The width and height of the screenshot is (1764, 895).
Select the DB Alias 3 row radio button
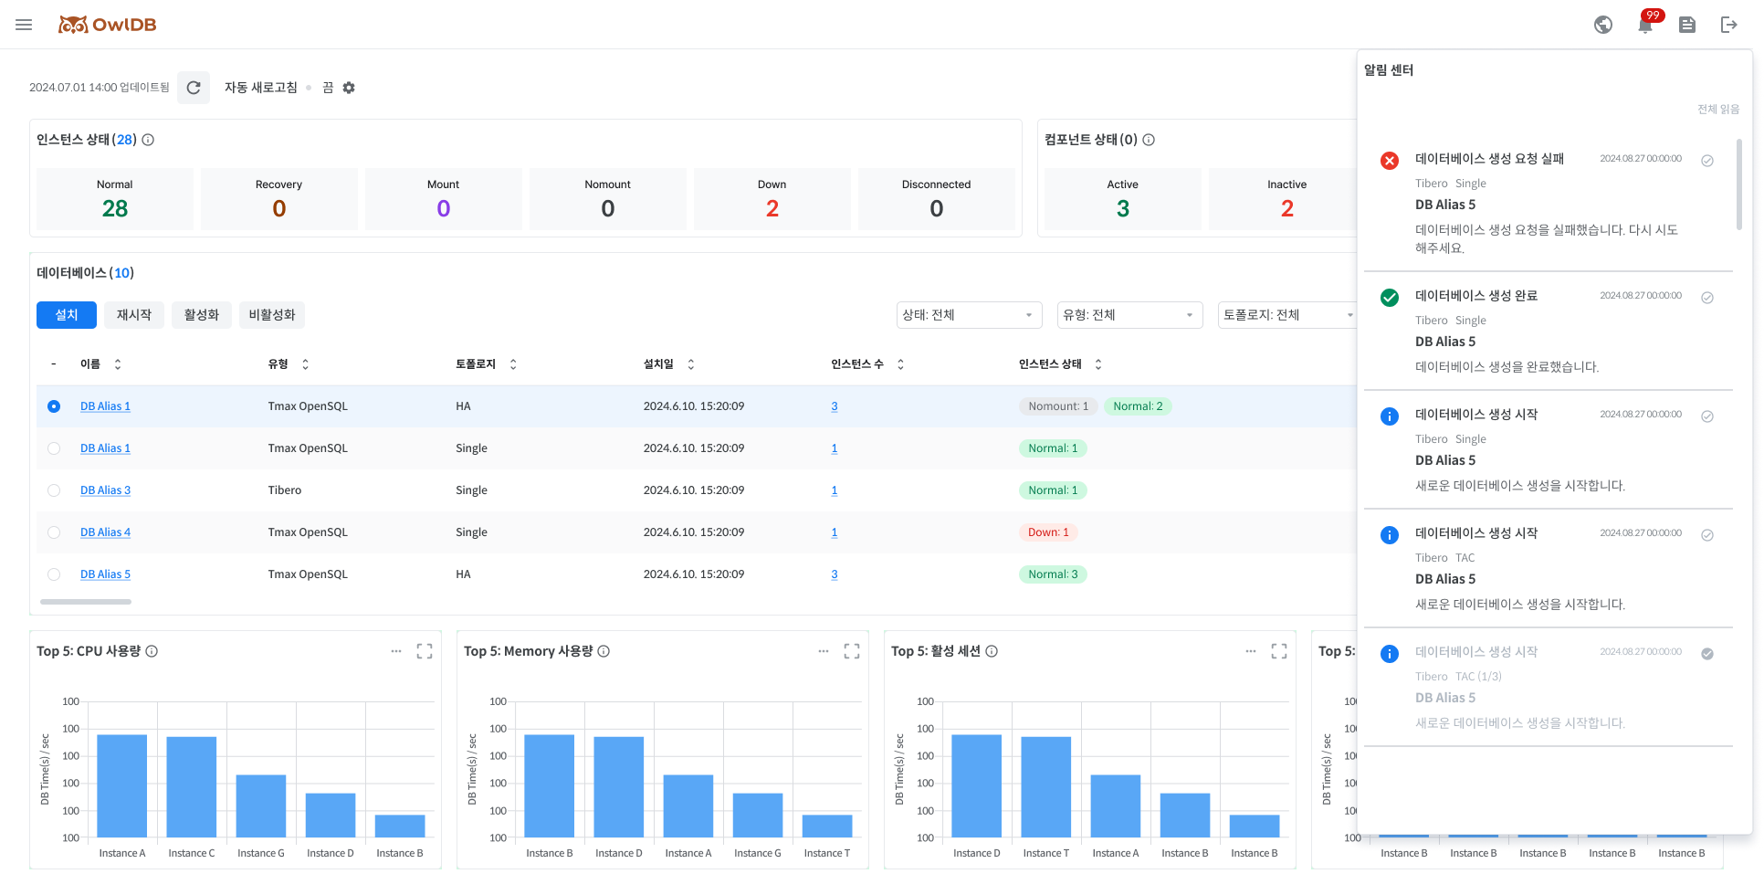point(54,490)
